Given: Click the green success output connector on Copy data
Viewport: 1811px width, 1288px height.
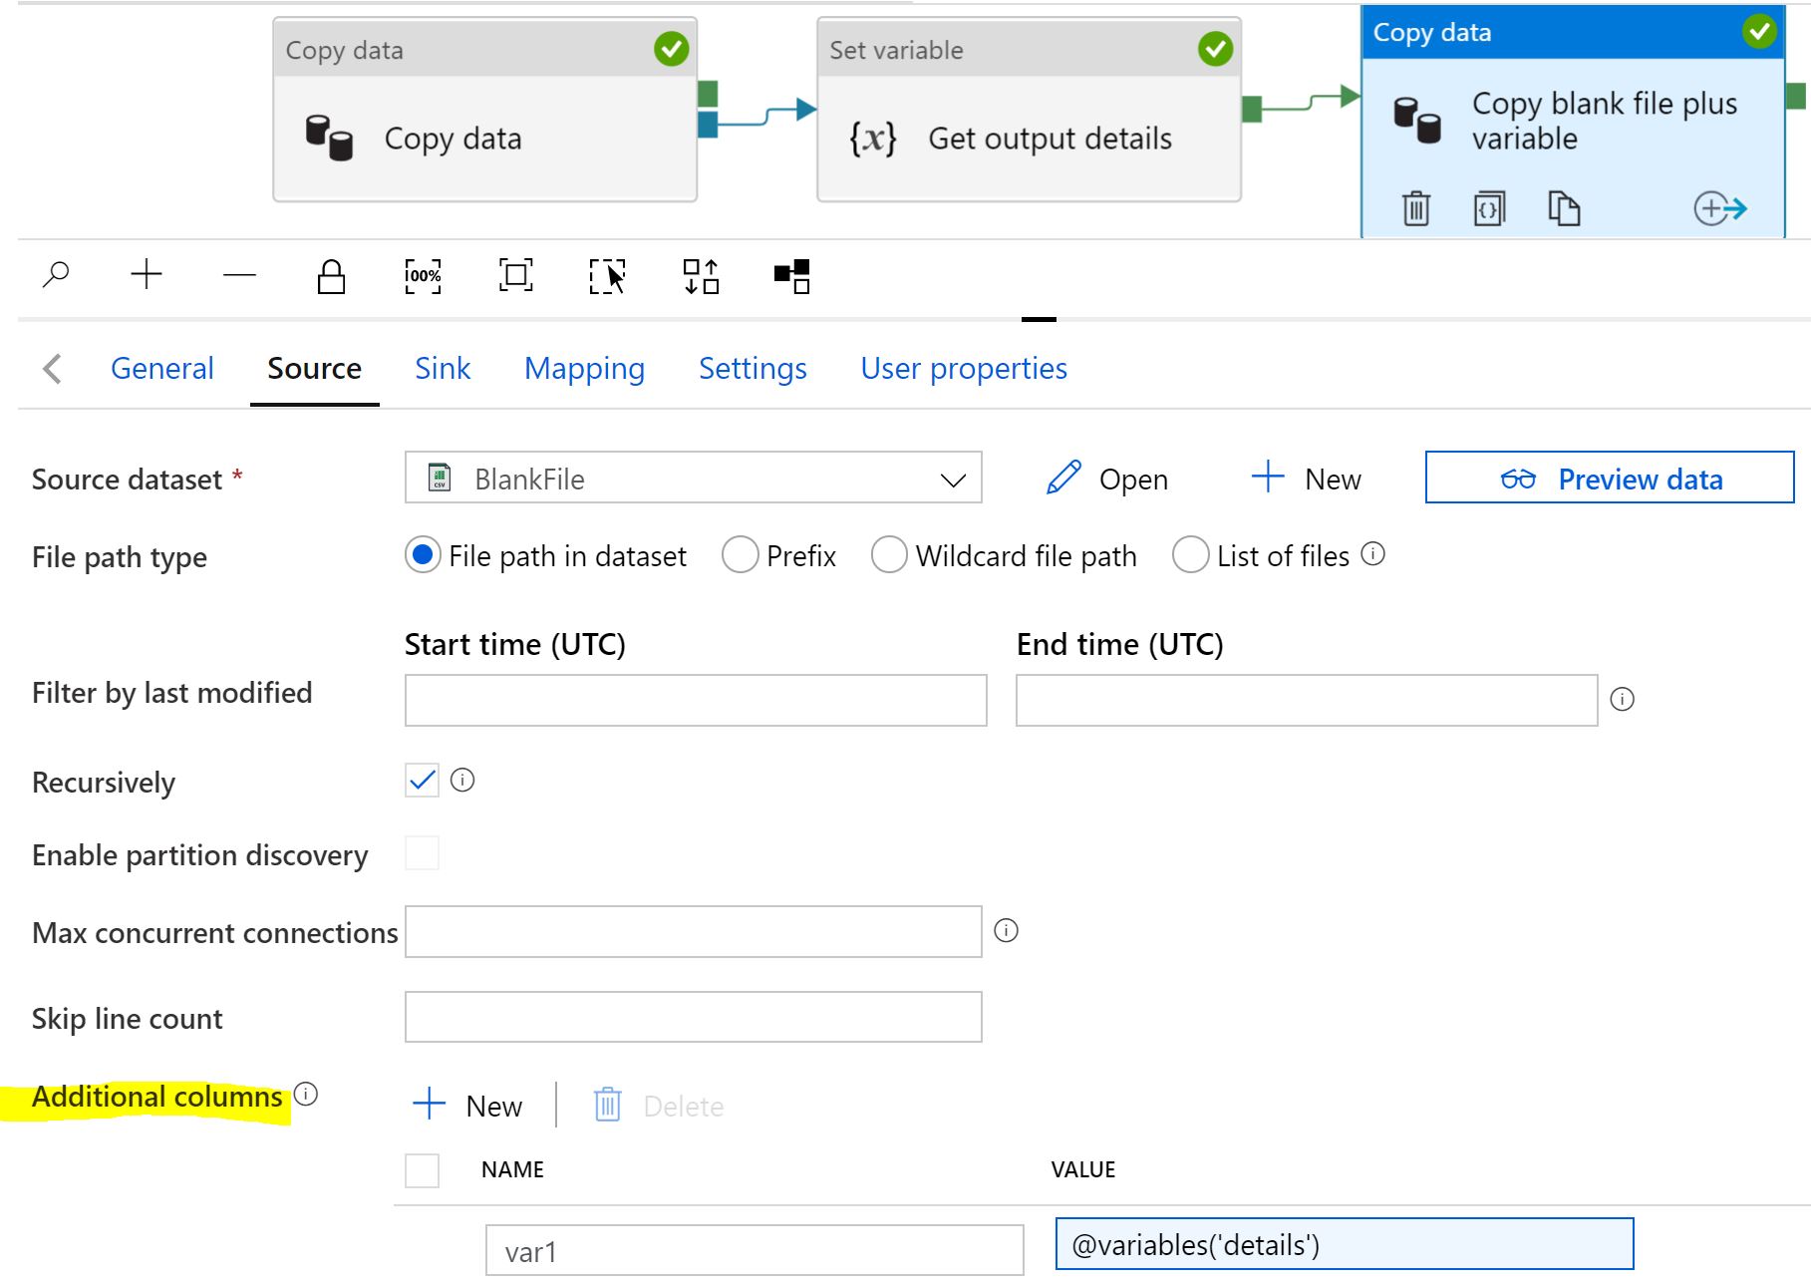Looking at the screenshot, I should tap(708, 94).
